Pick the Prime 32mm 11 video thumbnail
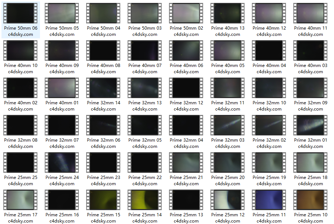Image resolution: width=334 pixels, height=224 pixels. 228,87
